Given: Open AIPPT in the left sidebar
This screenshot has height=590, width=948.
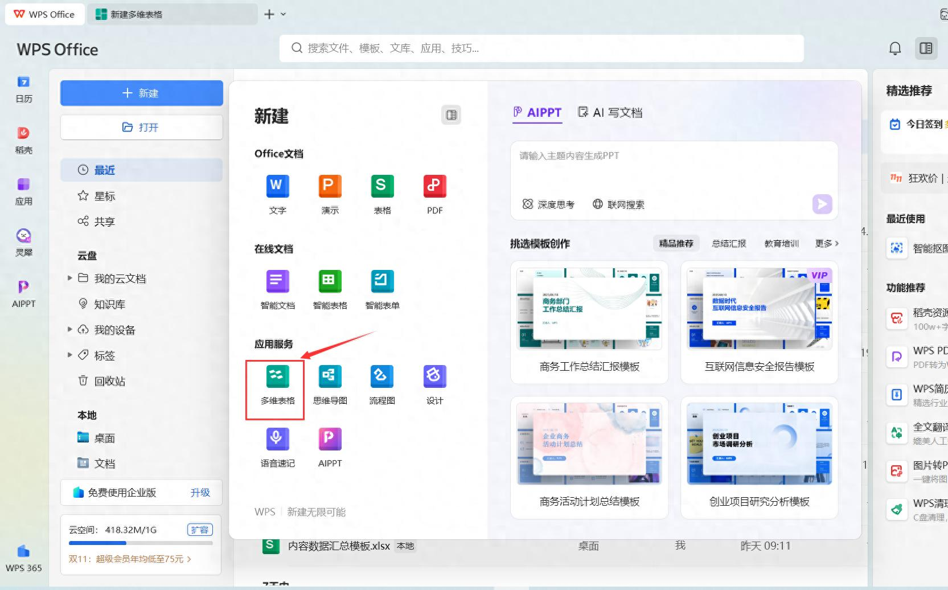Looking at the screenshot, I should click(23, 294).
